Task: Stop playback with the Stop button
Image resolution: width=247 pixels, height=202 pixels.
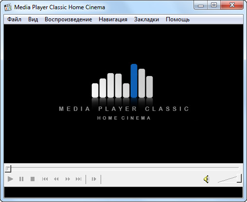Action: click(33, 179)
